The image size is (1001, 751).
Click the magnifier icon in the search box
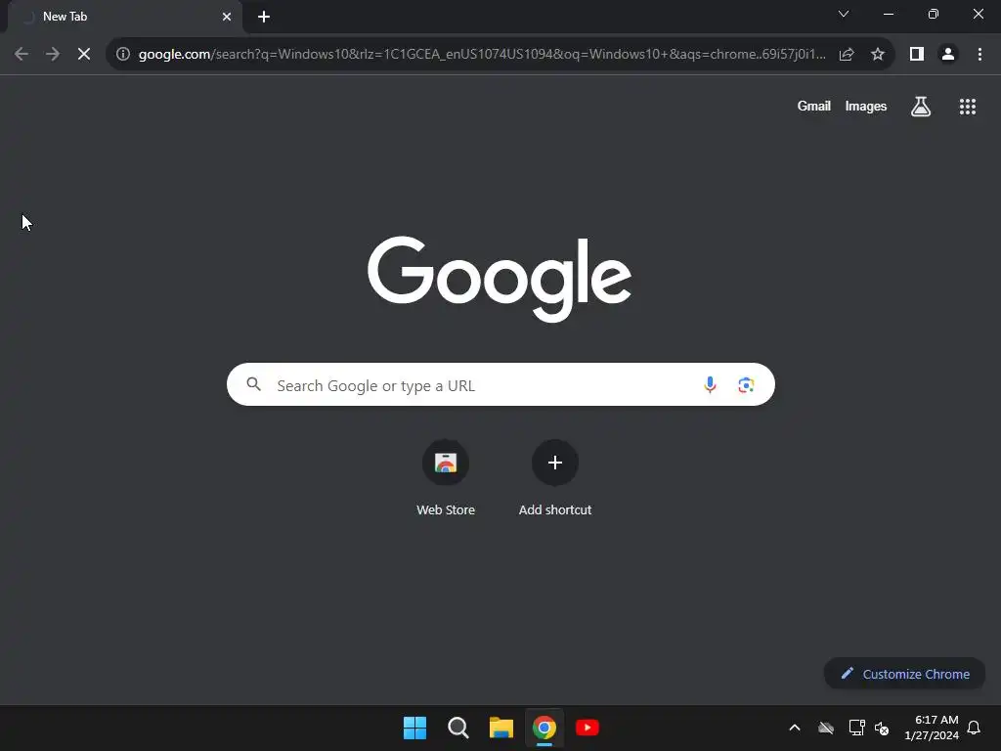[x=254, y=384]
